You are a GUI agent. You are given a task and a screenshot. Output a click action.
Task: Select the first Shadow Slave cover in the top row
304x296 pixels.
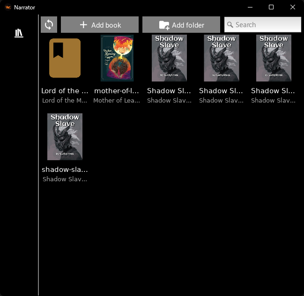click(169, 58)
